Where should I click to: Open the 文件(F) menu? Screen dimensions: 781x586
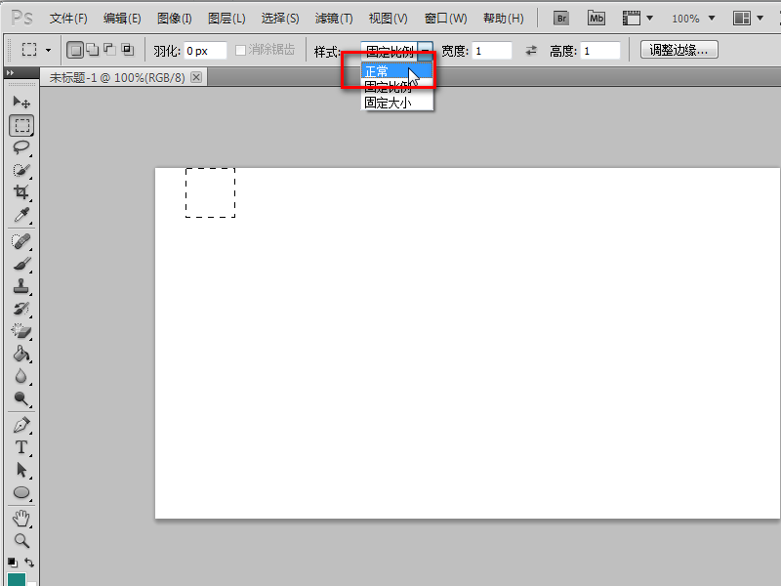pyautogui.click(x=68, y=19)
